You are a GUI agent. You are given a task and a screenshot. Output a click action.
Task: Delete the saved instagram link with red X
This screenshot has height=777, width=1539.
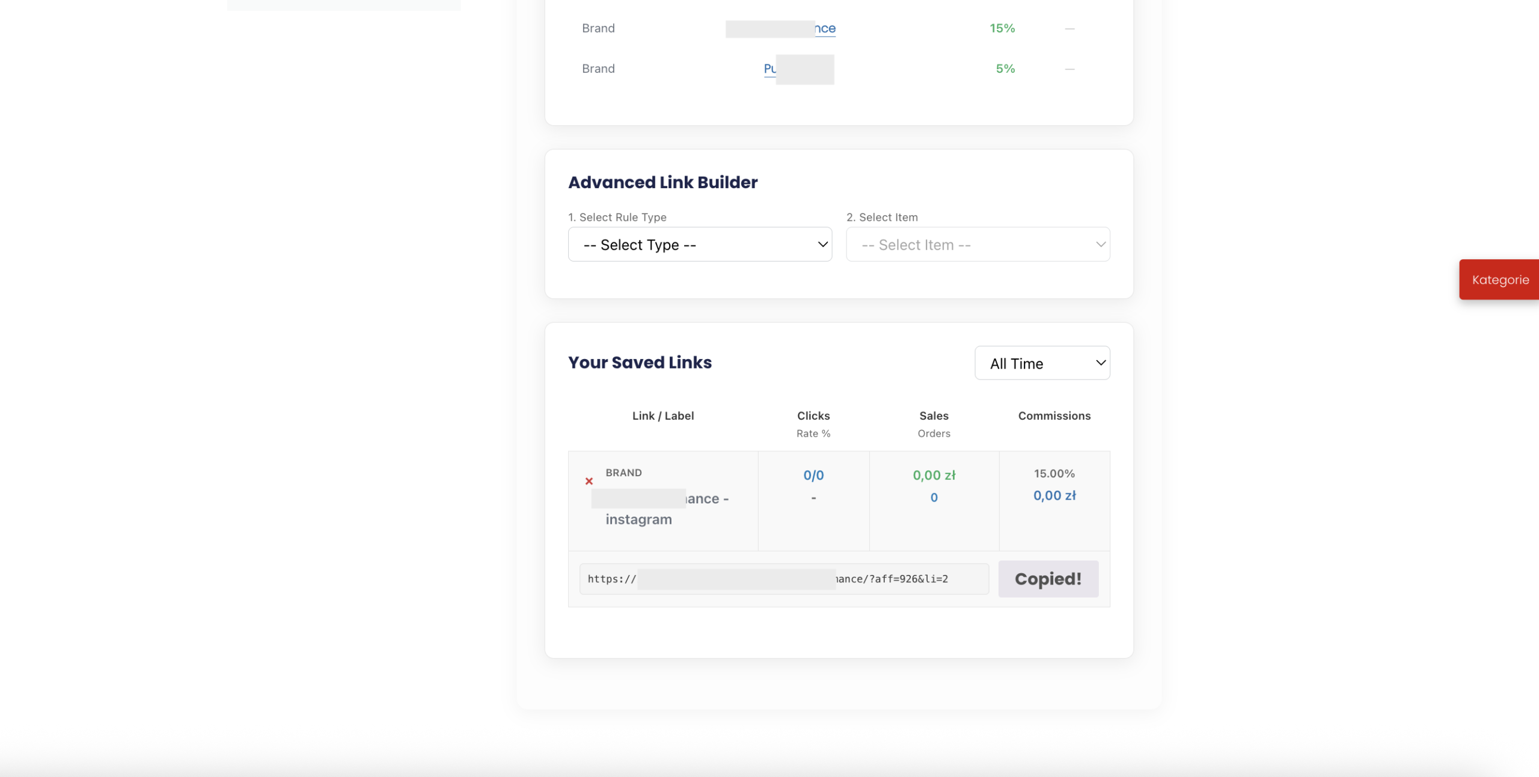click(x=589, y=481)
